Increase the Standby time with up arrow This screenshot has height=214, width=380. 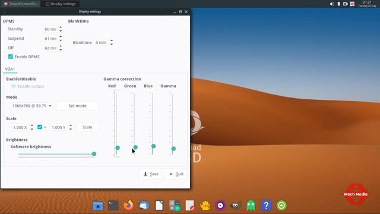61,27
